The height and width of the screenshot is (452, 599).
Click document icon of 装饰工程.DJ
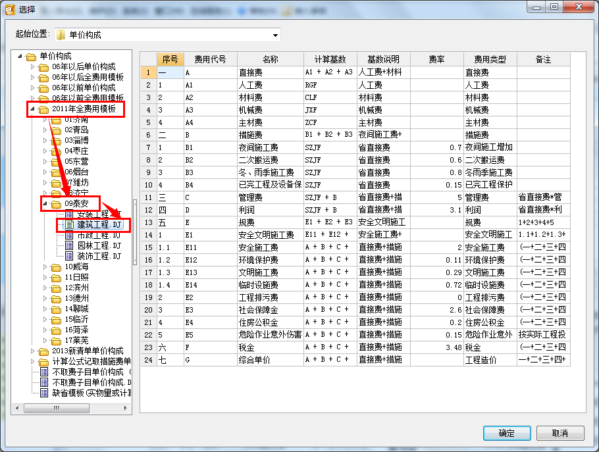tap(69, 256)
